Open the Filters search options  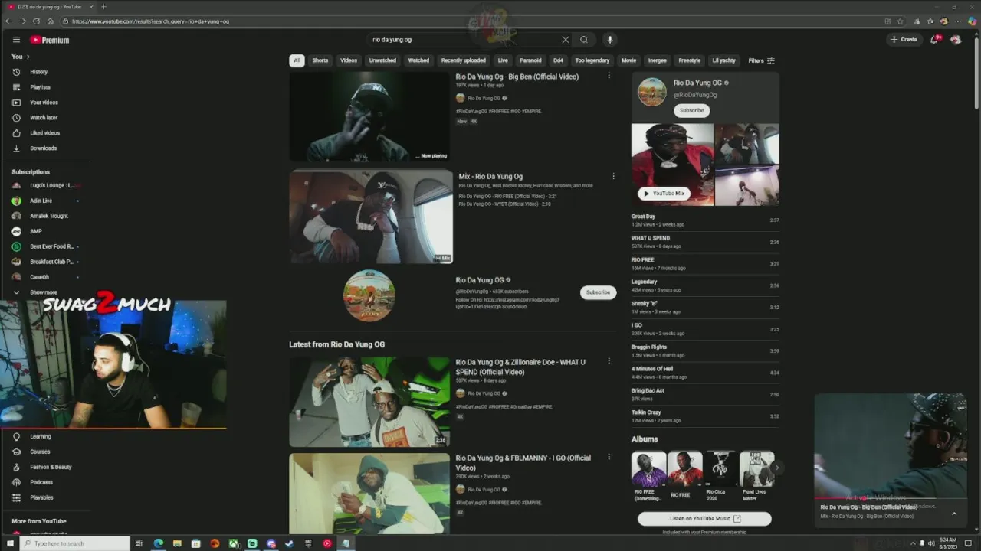coord(761,60)
